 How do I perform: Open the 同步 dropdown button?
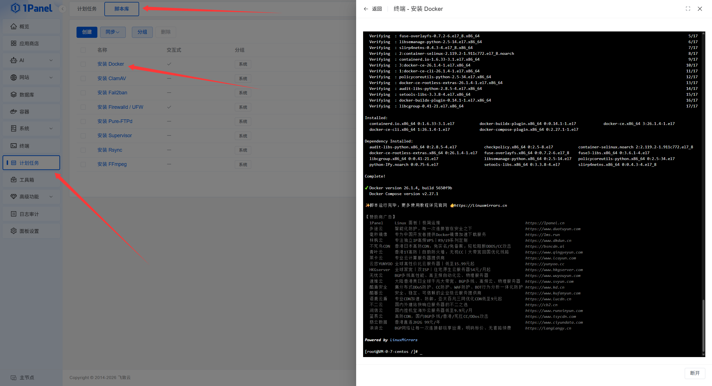coord(113,32)
